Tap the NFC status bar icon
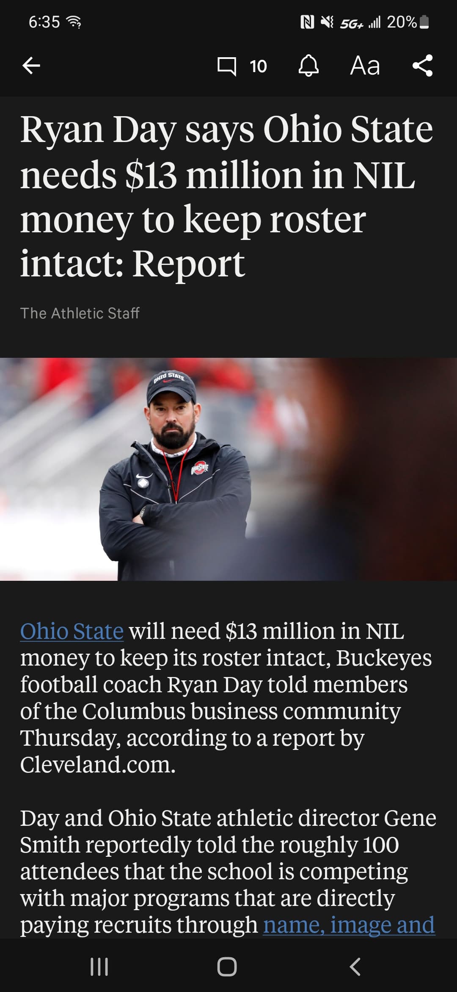The height and width of the screenshot is (992, 457). [x=307, y=22]
